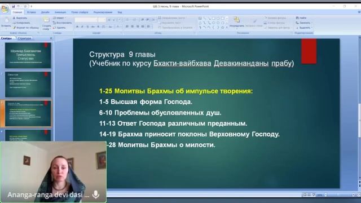
Task: Decrease list indent level
Action: (143, 20)
